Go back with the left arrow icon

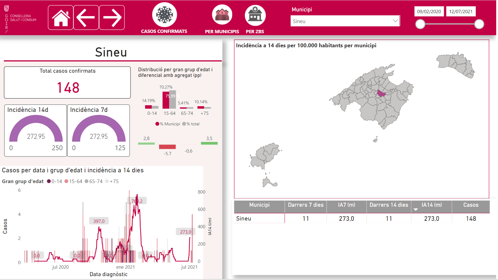pyautogui.click(x=86, y=18)
